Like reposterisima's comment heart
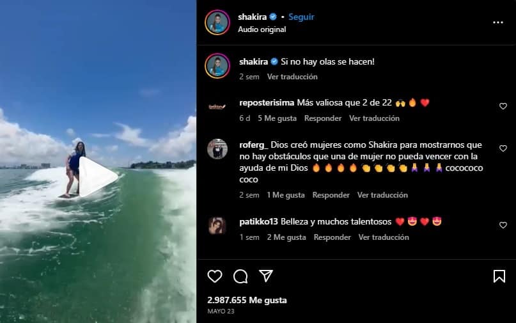Viewport: 516px width, 323px height. coord(503,106)
